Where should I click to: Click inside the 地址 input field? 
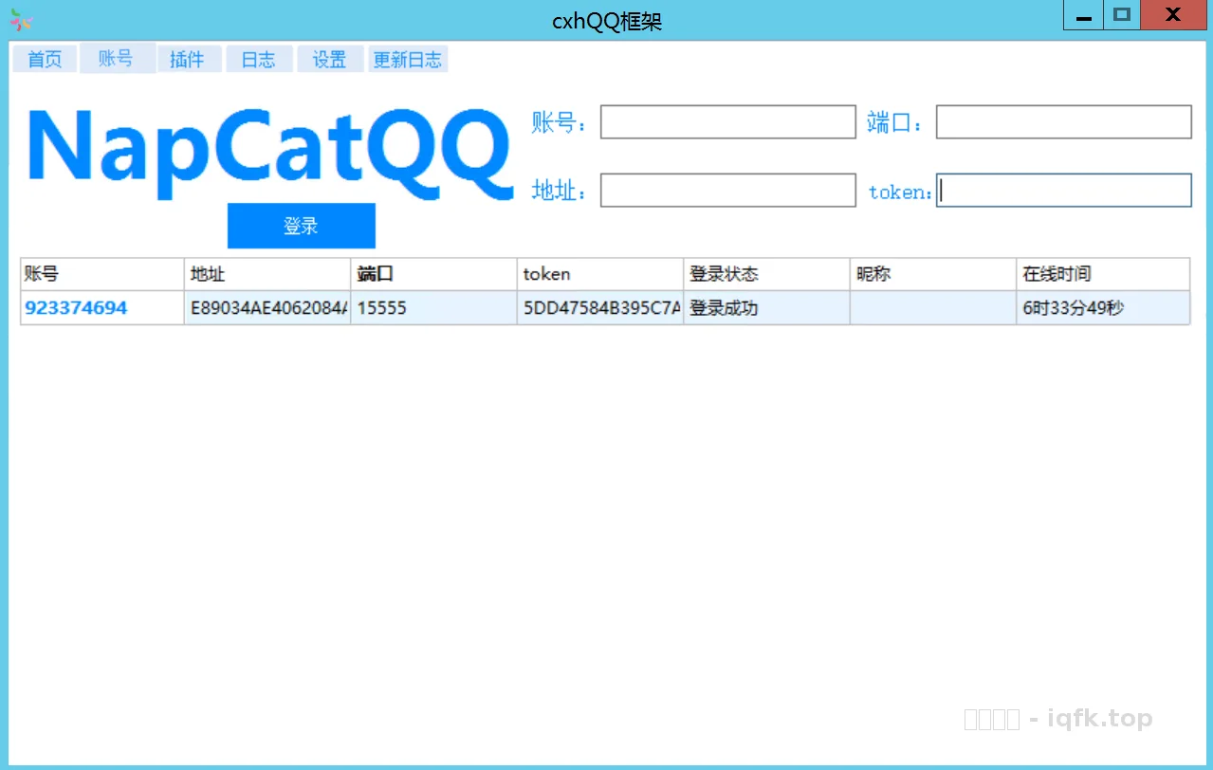click(x=726, y=190)
